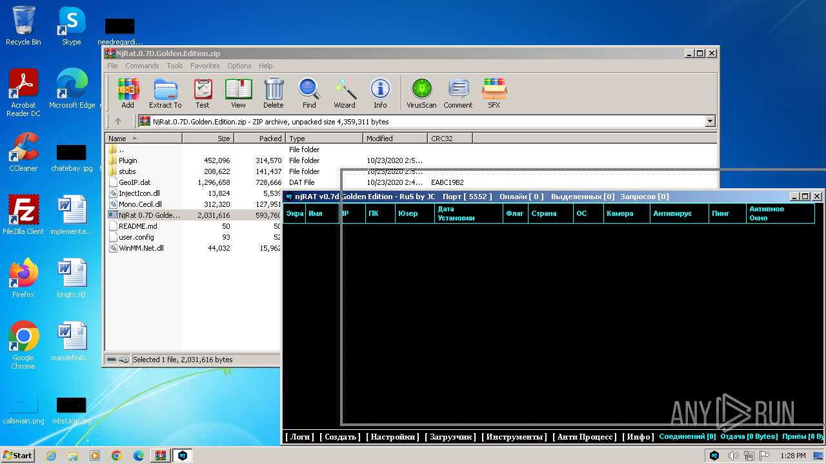Click the [ Создать ] button

pos(340,437)
